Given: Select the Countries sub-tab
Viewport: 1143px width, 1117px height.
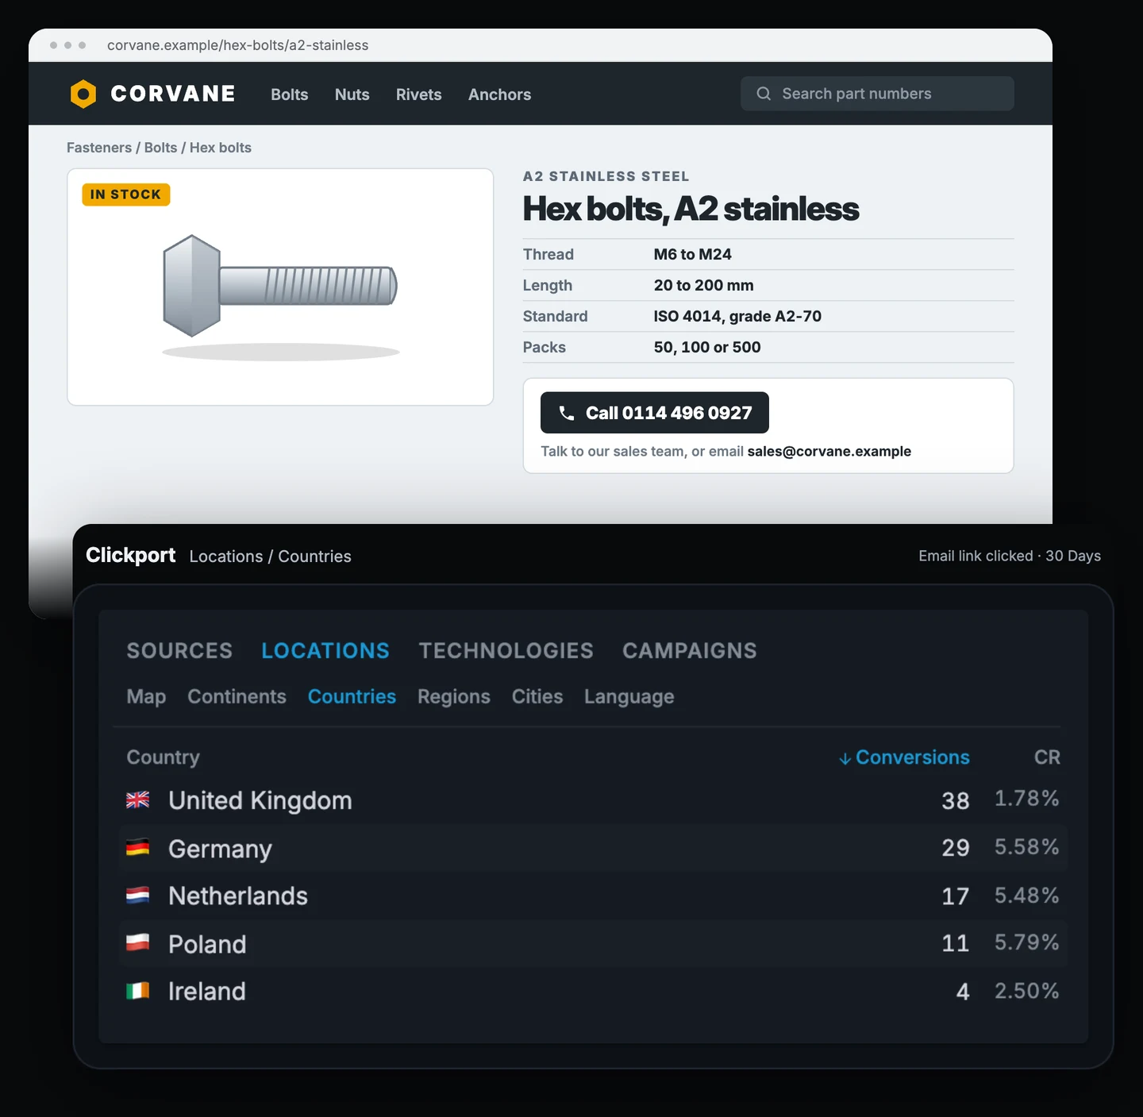Looking at the screenshot, I should 352,696.
